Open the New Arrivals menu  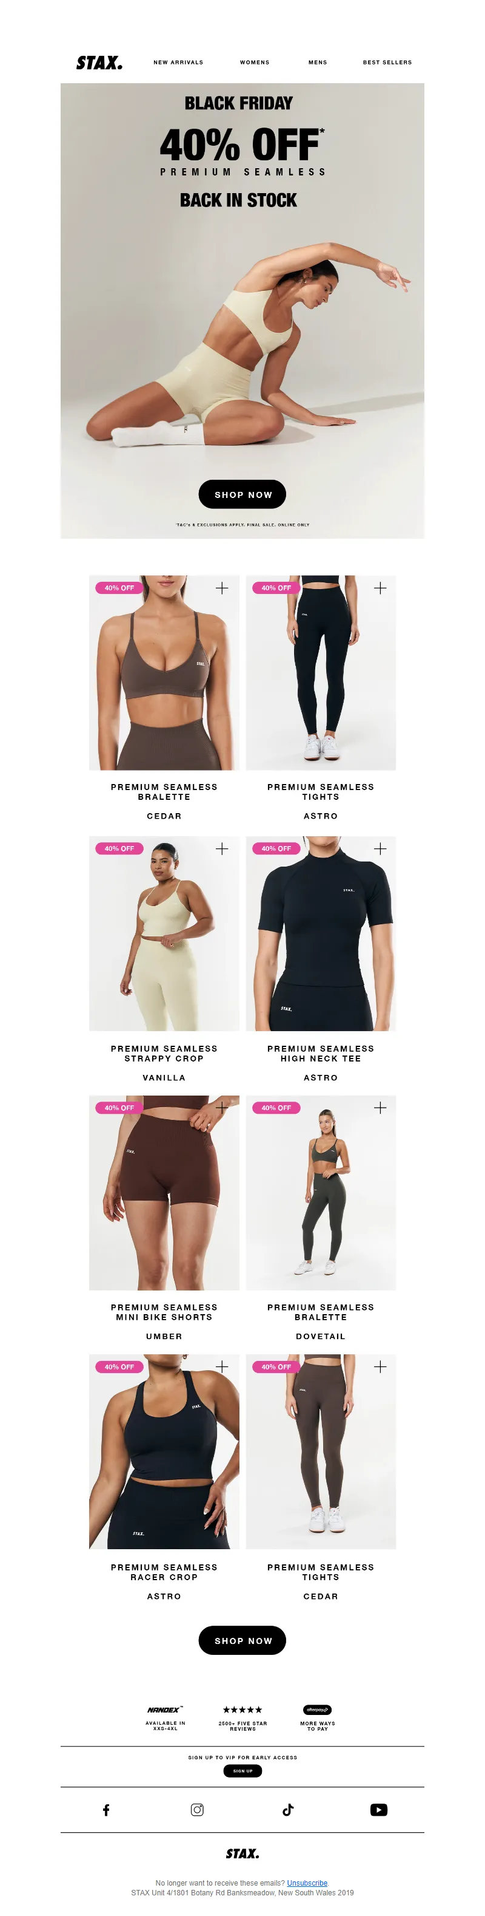point(178,63)
